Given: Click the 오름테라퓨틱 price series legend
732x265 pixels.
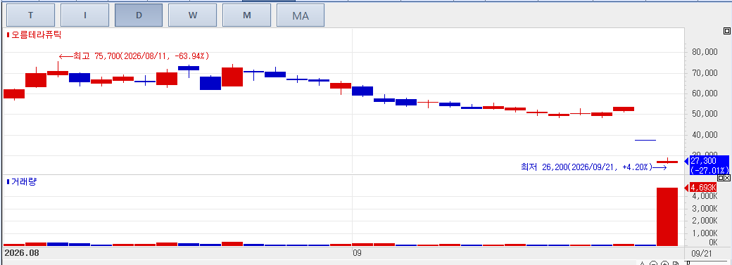Looking at the screenshot, I should tap(34, 34).
